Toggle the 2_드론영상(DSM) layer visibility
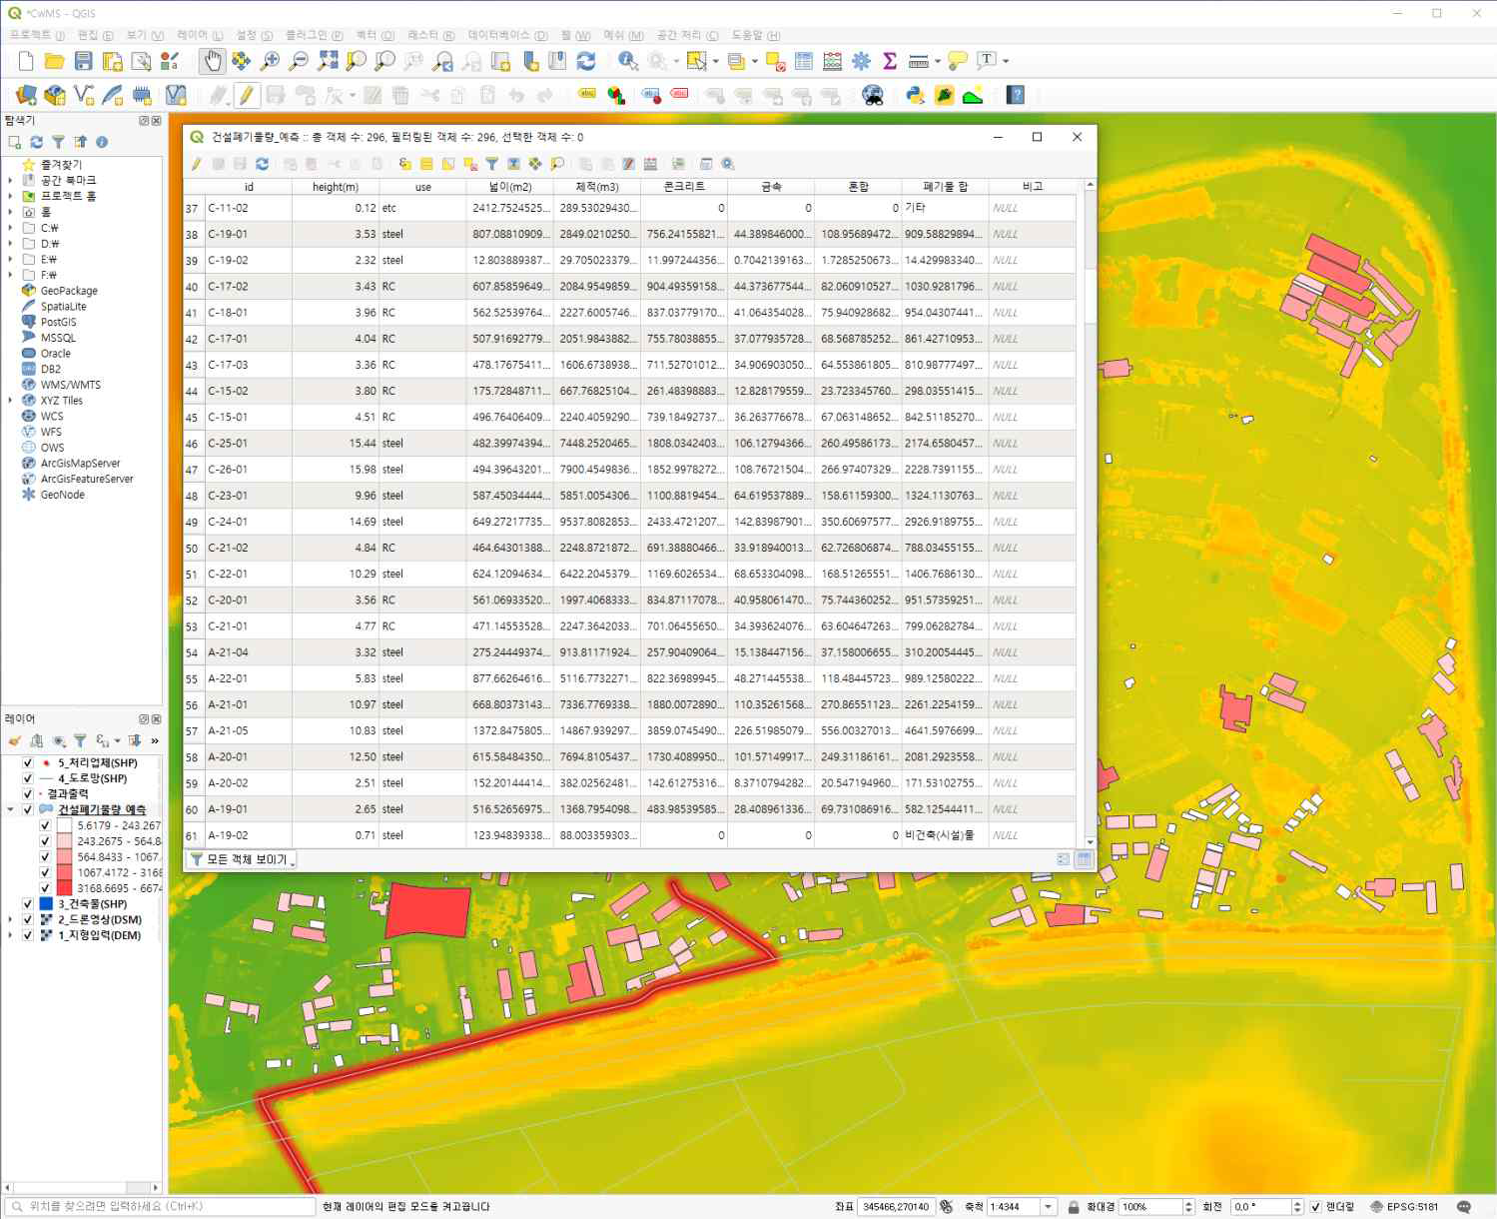1497x1219 pixels. click(x=28, y=919)
